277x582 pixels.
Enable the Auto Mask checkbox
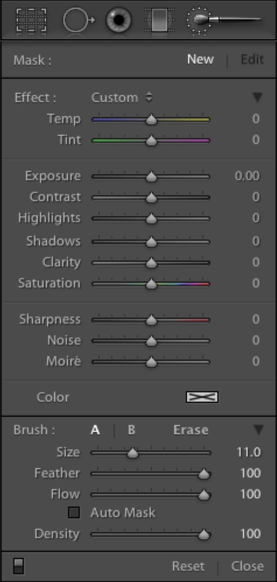74,512
